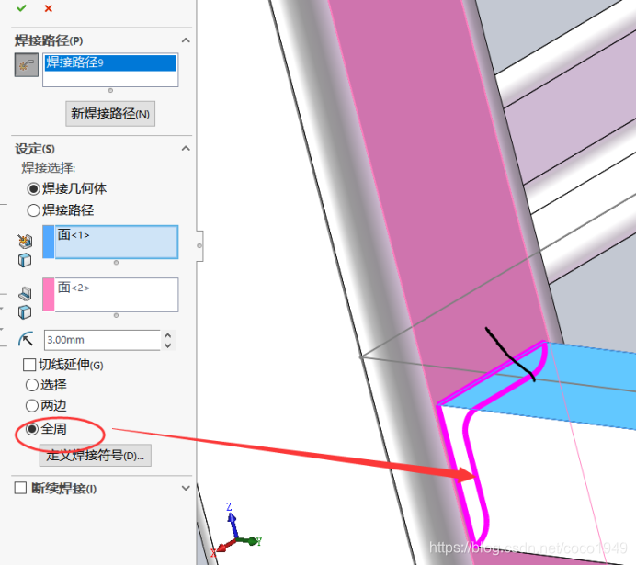Open 定义焊接符号(D)... dialog
This screenshot has height=565, width=636.
click(x=96, y=455)
